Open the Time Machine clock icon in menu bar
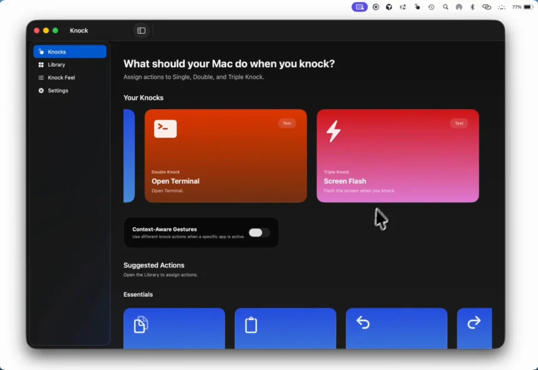538x370 pixels. point(432,7)
